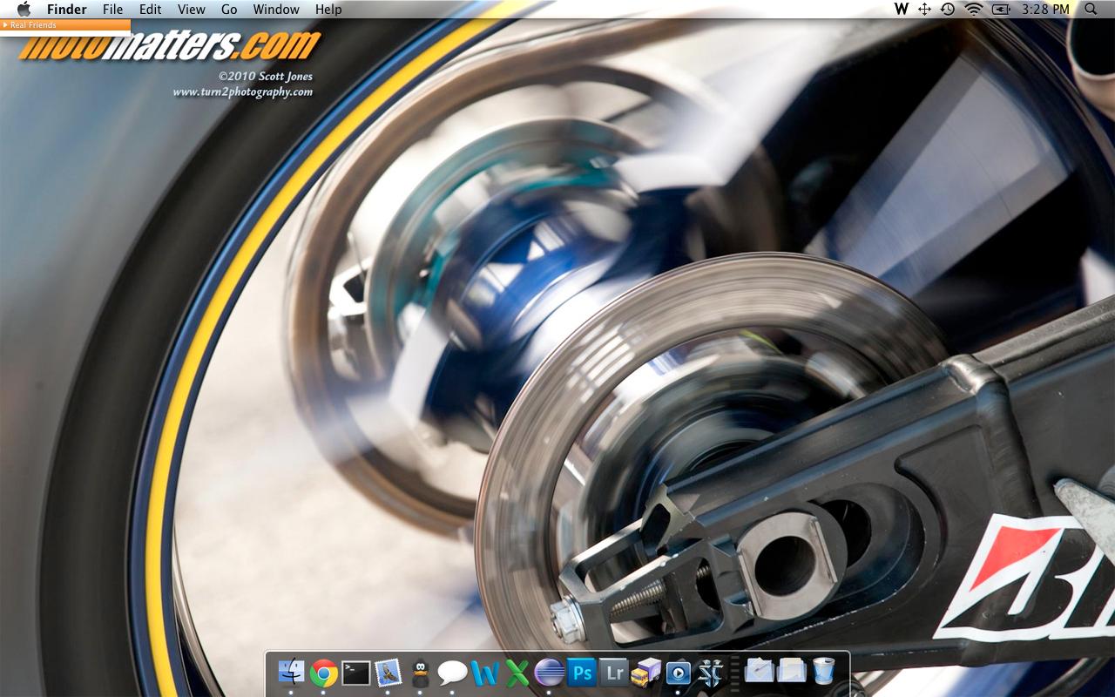Open the Time Machine status menu
The height and width of the screenshot is (697, 1115).
tap(948, 10)
